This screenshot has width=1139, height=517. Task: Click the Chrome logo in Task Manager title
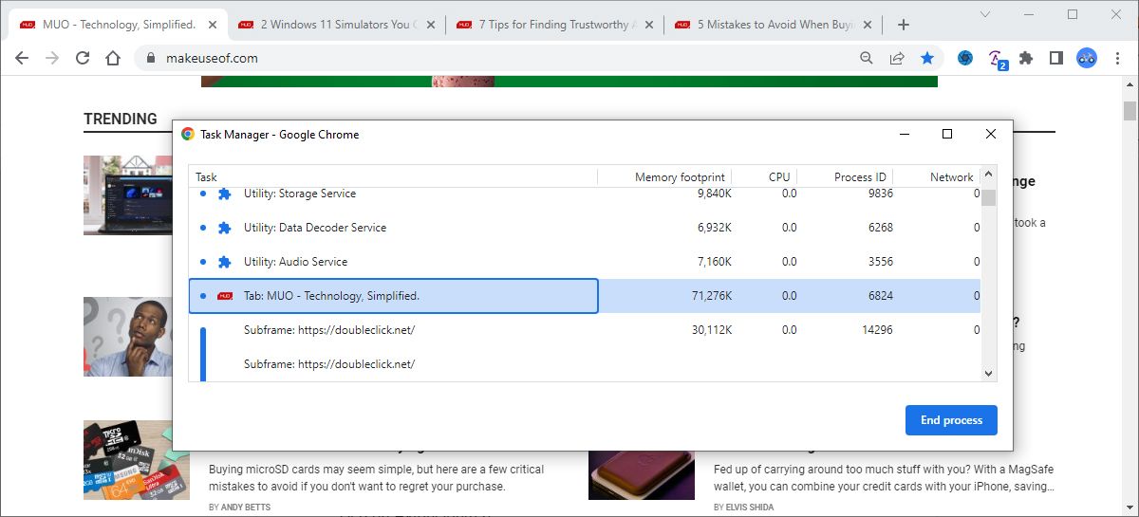pos(188,135)
